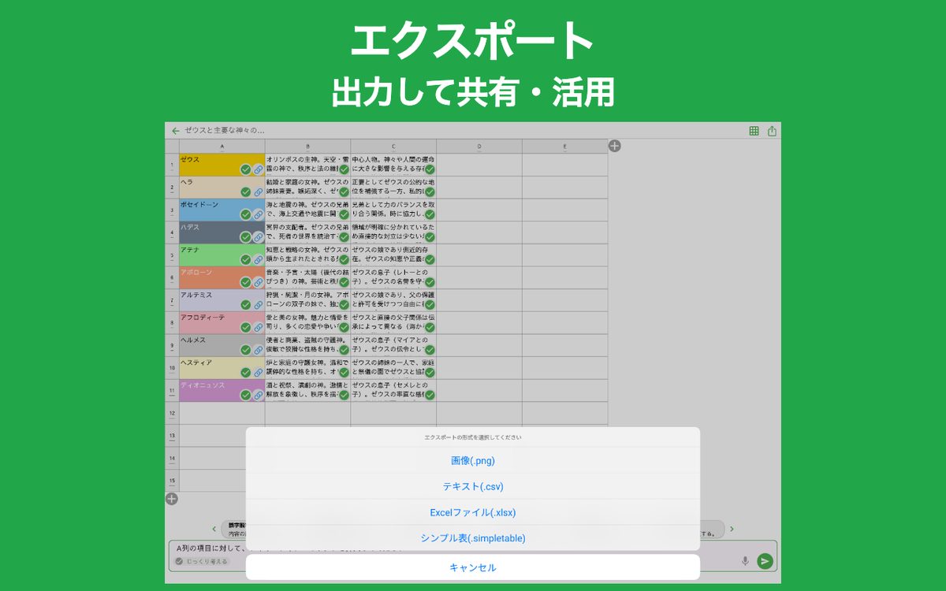This screenshot has height=591, width=946.
Task: Select cell ゼウスの息子（レトーとの in column C
Action: pos(393,277)
